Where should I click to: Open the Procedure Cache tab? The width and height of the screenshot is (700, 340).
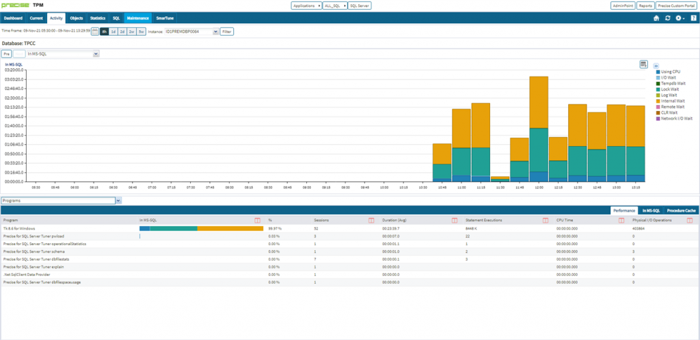click(x=681, y=211)
